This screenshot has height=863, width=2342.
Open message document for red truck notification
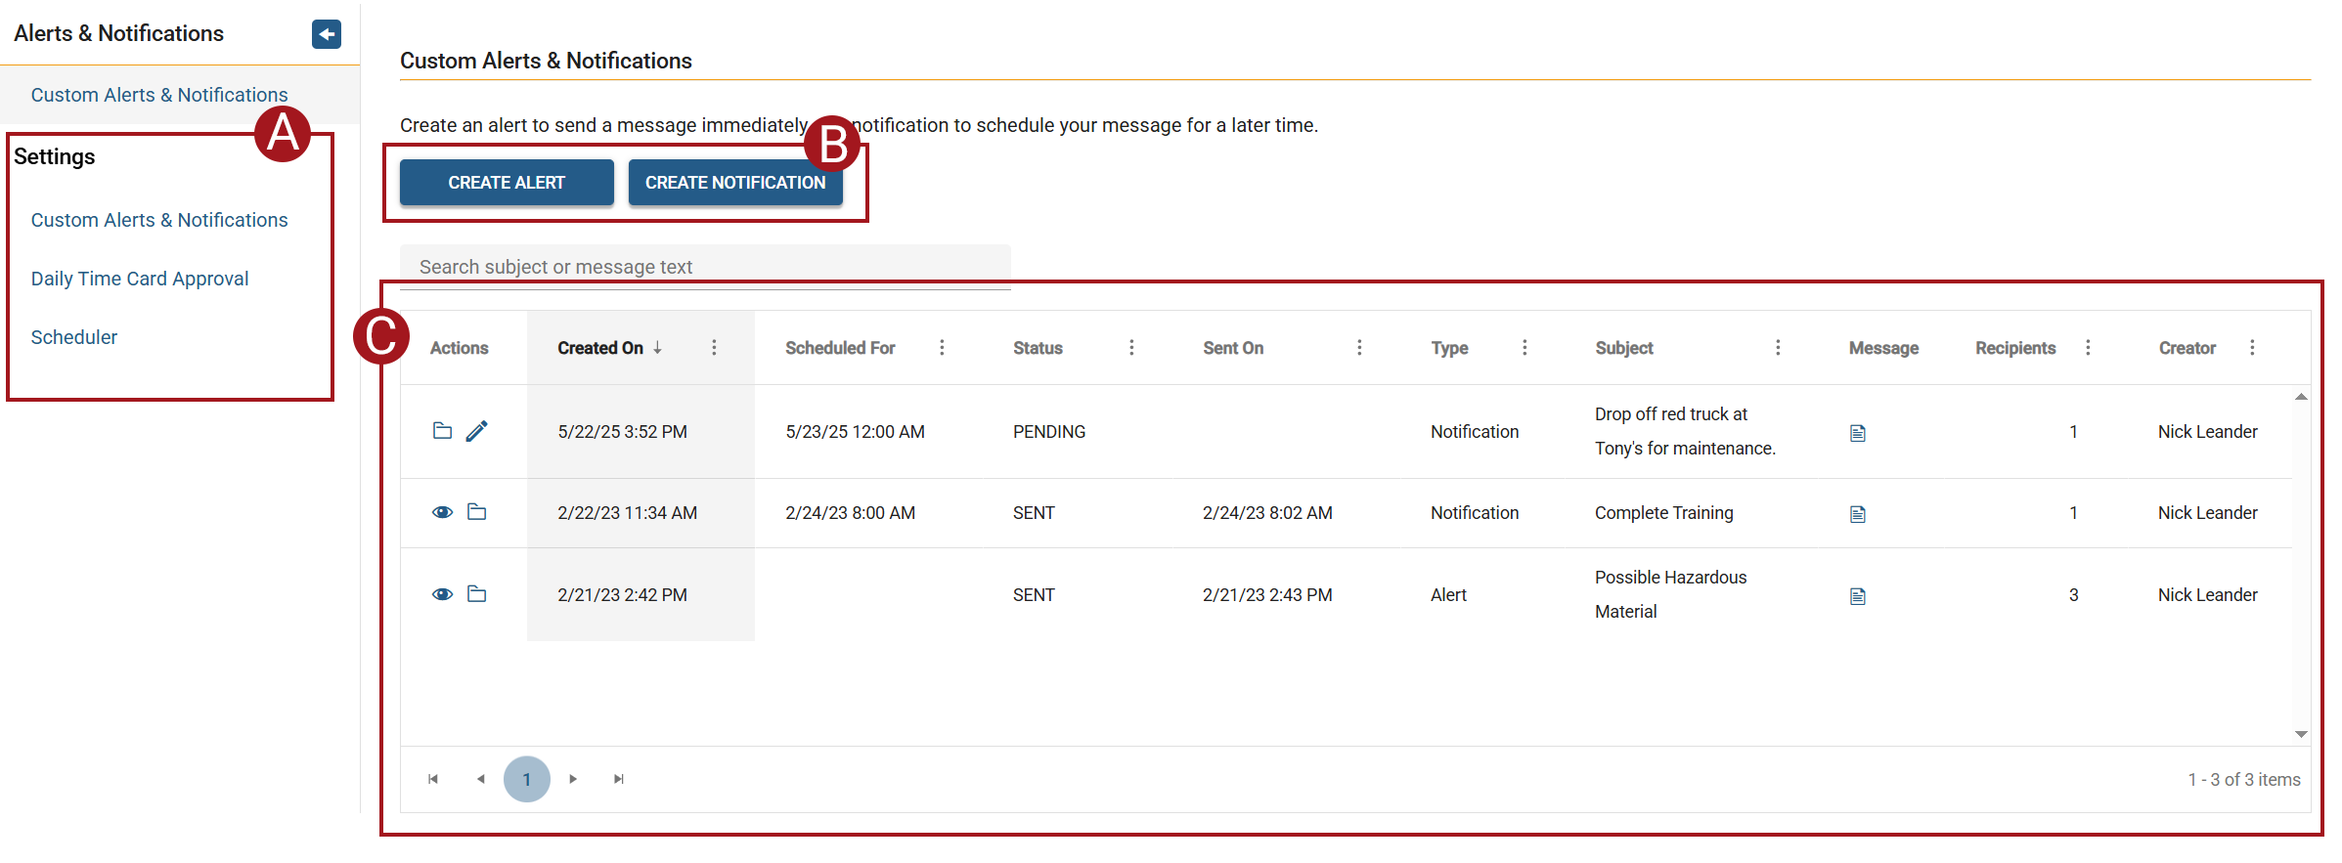1858,433
